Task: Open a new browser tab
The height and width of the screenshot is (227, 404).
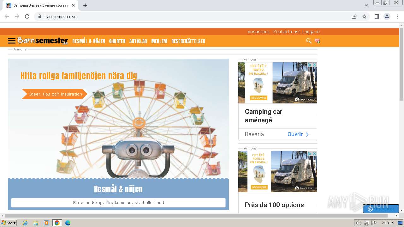Action: click(85, 5)
